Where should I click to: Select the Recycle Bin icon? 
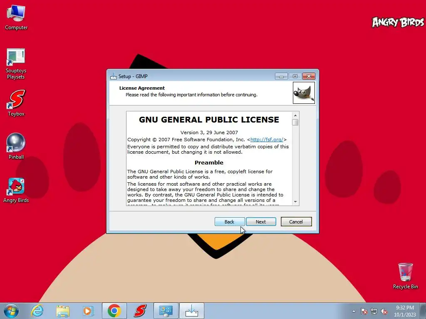click(405, 276)
